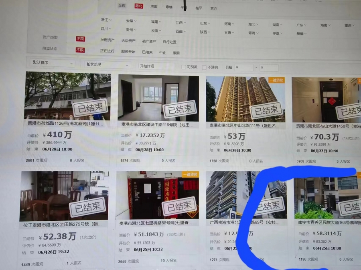This screenshot has width=361, height=270.
Task: Select the 全市 city filter
Action: coord(122,6)
